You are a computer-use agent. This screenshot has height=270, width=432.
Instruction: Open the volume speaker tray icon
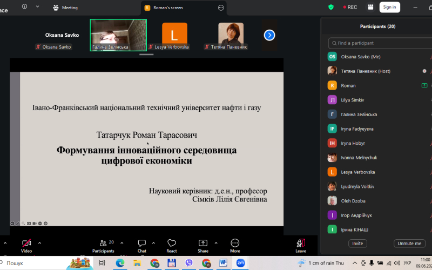pyautogui.click(x=397, y=263)
